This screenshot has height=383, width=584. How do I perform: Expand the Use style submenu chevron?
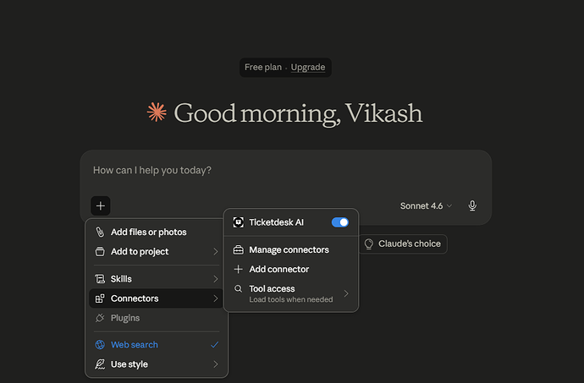click(216, 364)
